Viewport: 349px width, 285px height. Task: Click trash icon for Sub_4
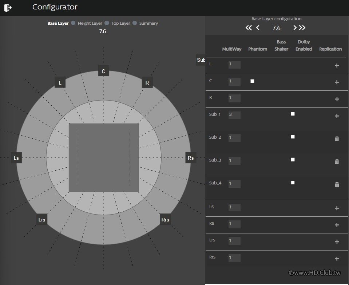coord(337,185)
